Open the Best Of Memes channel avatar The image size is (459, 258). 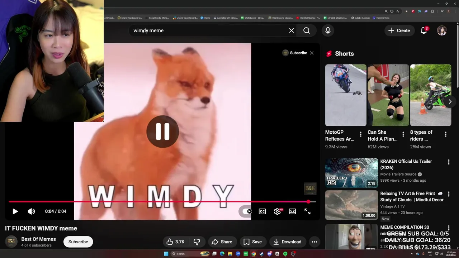[x=11, y=242]
